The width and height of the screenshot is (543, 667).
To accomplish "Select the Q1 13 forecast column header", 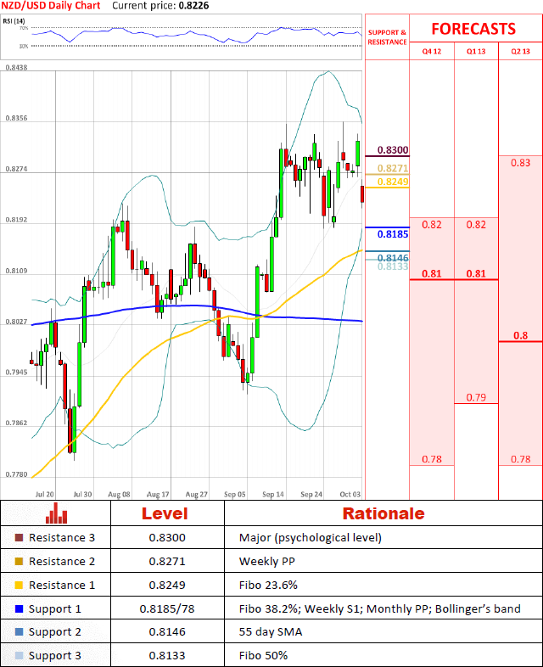I will click(x=476, y=51).
